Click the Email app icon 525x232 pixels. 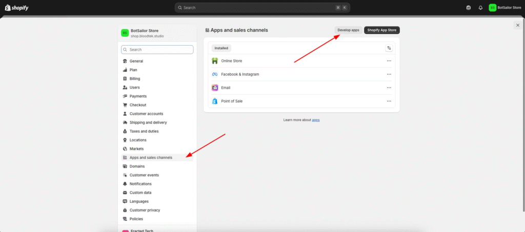215,88
